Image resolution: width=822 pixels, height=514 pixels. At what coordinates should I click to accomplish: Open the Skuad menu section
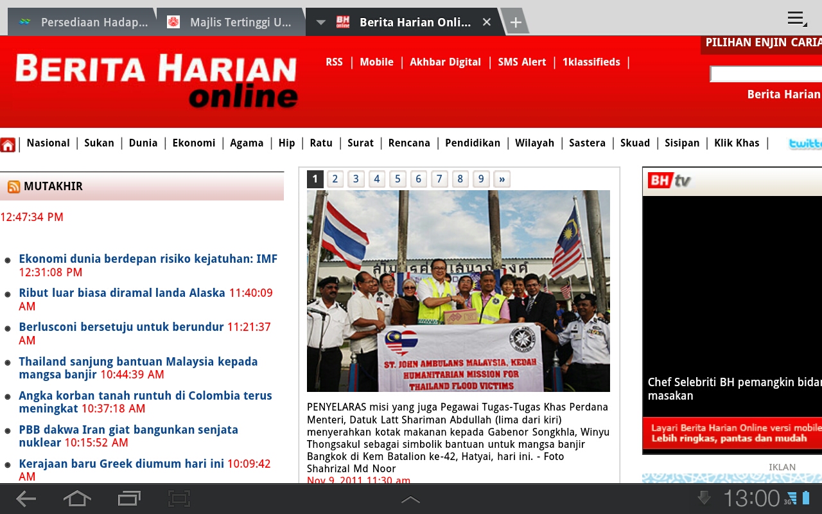635,143
